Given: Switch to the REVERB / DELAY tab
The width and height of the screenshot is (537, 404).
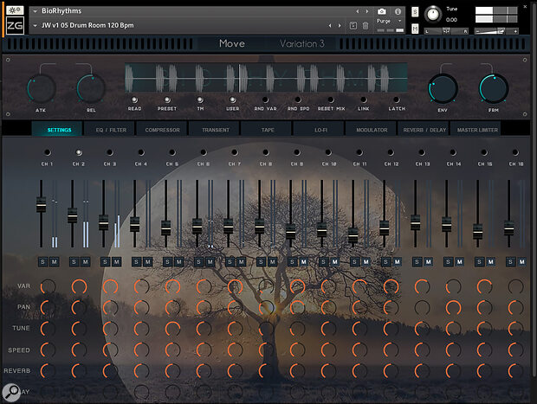Looking at the screenshot, I should [424, 130].
